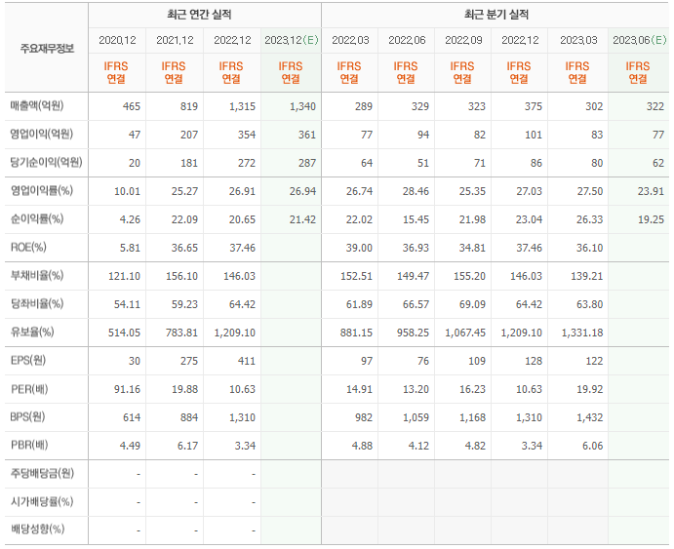Click the 부채비율(%) row label

coord(37,275)
